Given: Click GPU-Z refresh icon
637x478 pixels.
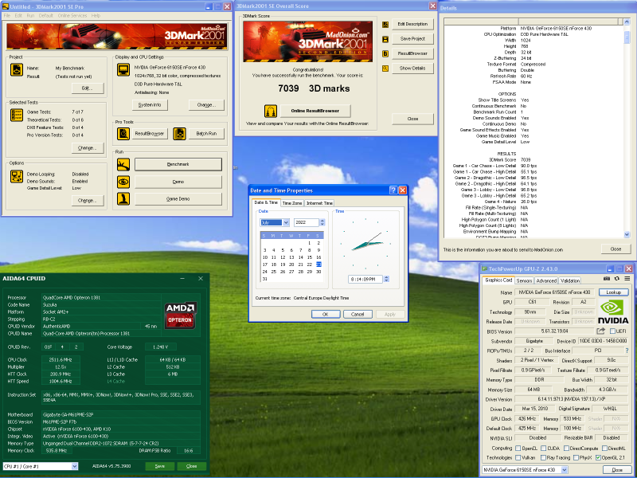Looking at the screenshot, I should pos(616,279).
